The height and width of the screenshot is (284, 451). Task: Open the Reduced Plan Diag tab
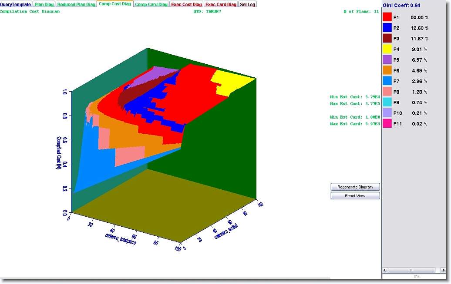76,4
